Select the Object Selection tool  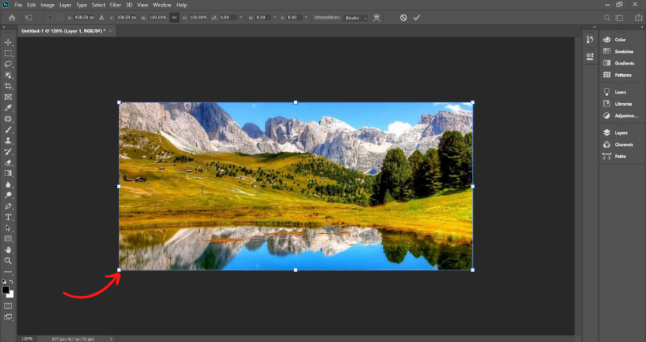pyautogui.click(x=8, y=75)
